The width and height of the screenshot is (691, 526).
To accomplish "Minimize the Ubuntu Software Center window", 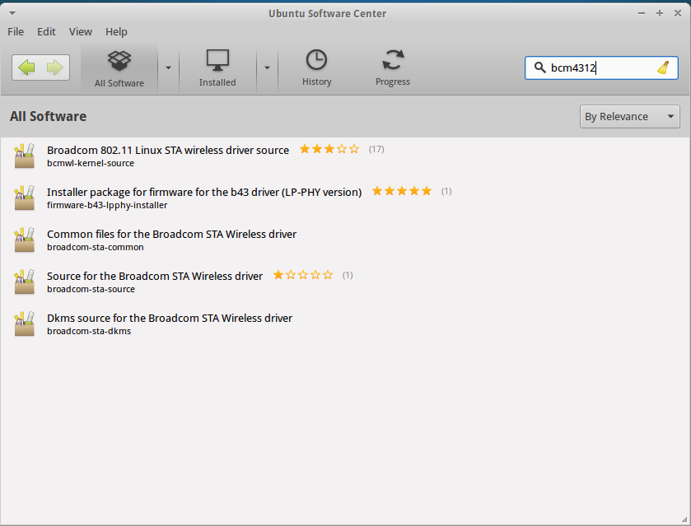I will click(642, 13).
